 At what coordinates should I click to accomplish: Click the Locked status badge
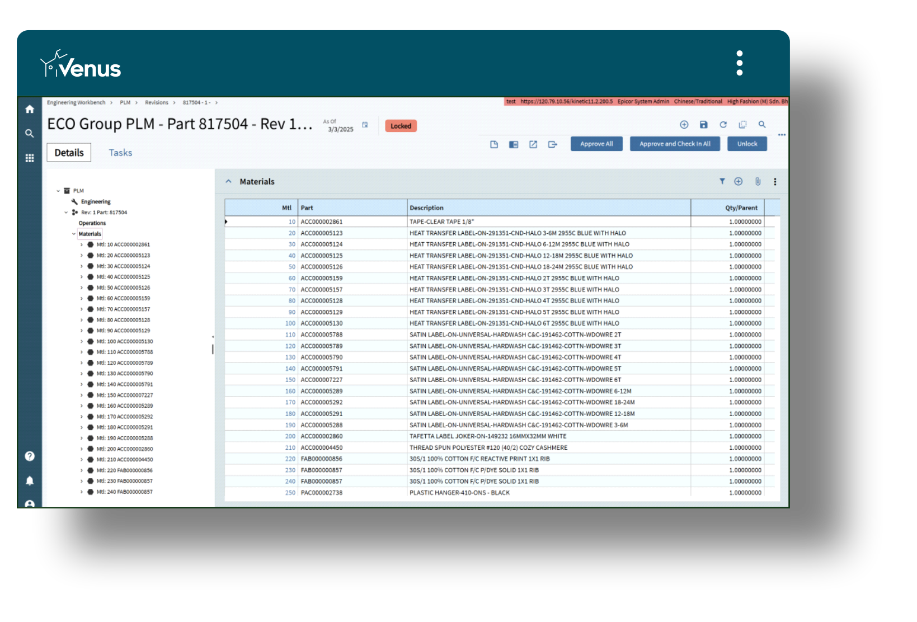(401, 126)
